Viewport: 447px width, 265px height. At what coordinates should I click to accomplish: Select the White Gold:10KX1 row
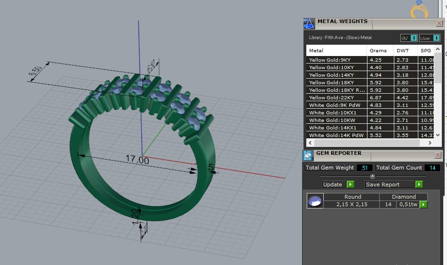coord(370,112)
